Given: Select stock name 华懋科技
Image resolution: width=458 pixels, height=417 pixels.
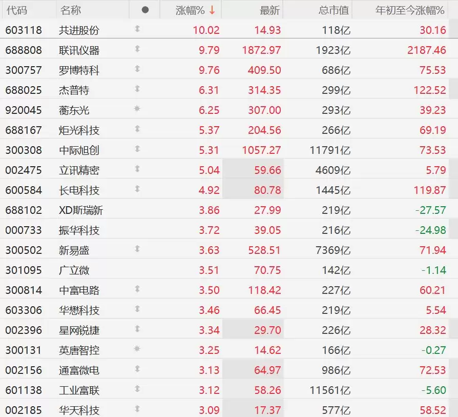Looking at the screenshot, I should (x=79, y=310).
